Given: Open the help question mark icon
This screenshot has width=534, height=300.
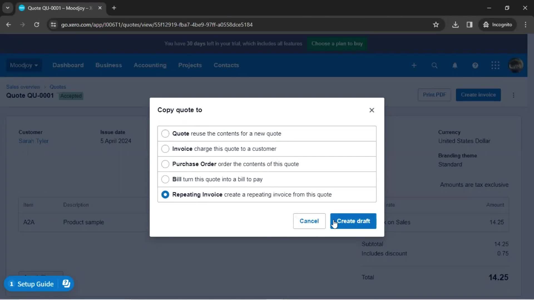Looking at the screenshot, I should [475, 65].
